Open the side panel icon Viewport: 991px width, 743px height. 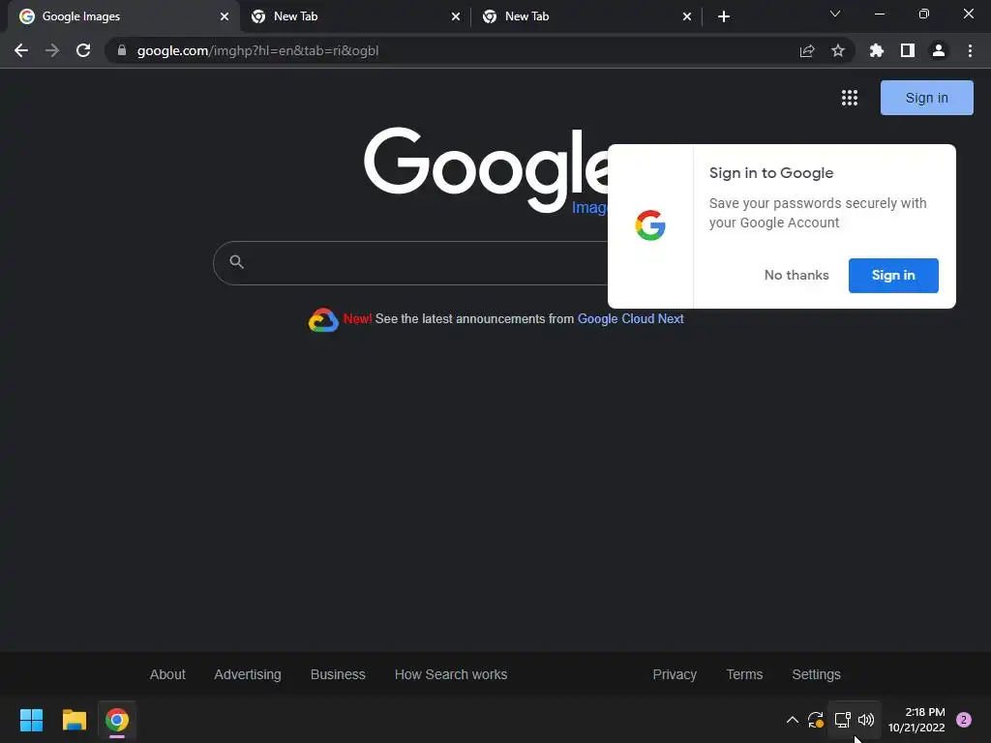(x=908, y=50)
